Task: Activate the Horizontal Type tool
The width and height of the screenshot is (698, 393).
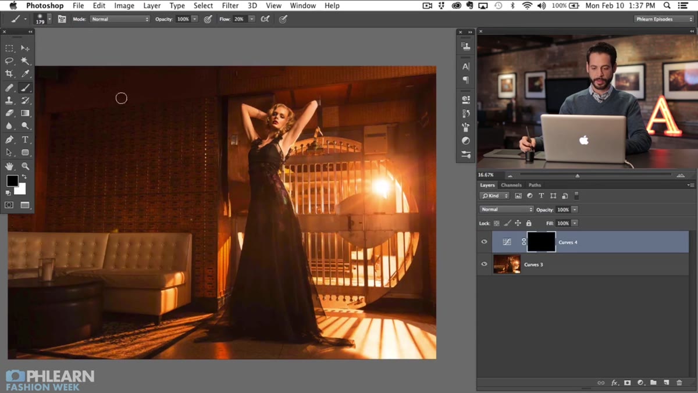Action: pos(25,140)
